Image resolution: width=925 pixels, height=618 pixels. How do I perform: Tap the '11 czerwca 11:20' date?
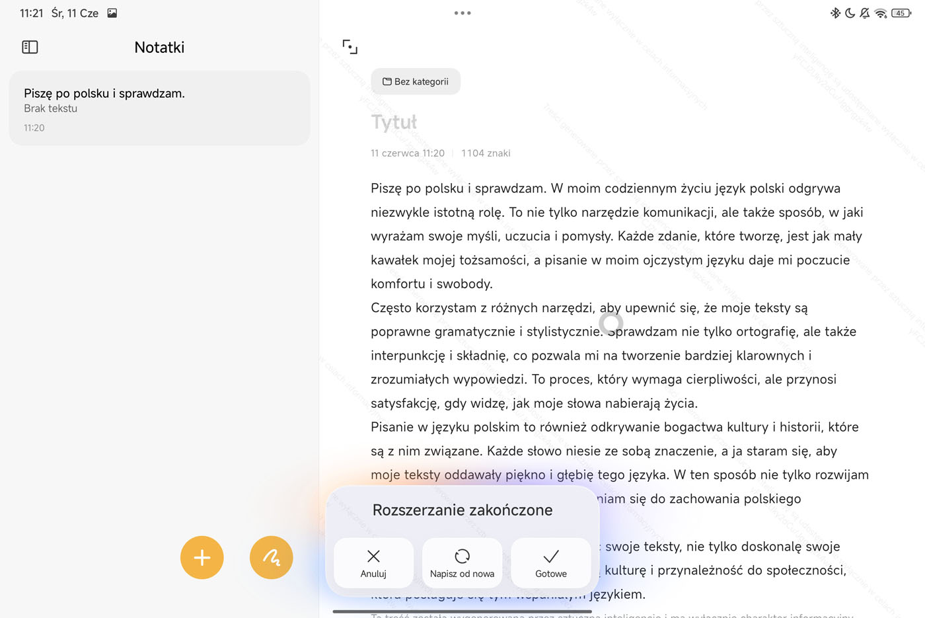click(408, 153)
